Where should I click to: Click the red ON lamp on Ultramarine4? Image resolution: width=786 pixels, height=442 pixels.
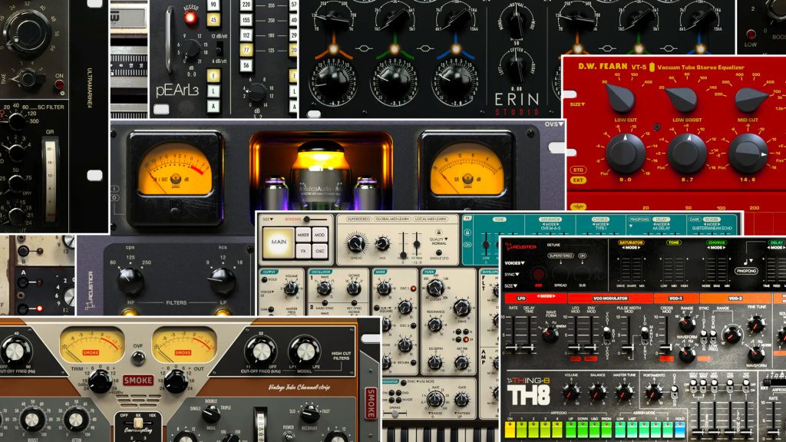tap(59, 84)
